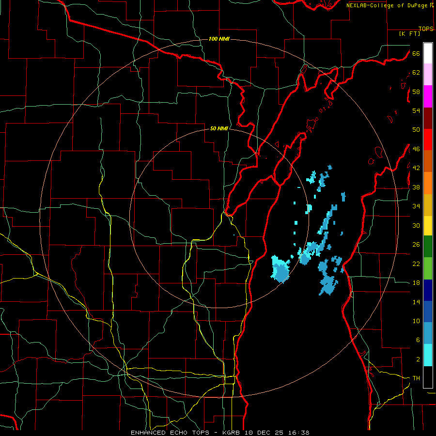Click the 6 legend value
The image size is (436, 436).
pos(418,340)
